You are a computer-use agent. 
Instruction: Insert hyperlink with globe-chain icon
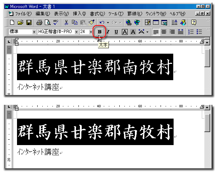point(129,22)
